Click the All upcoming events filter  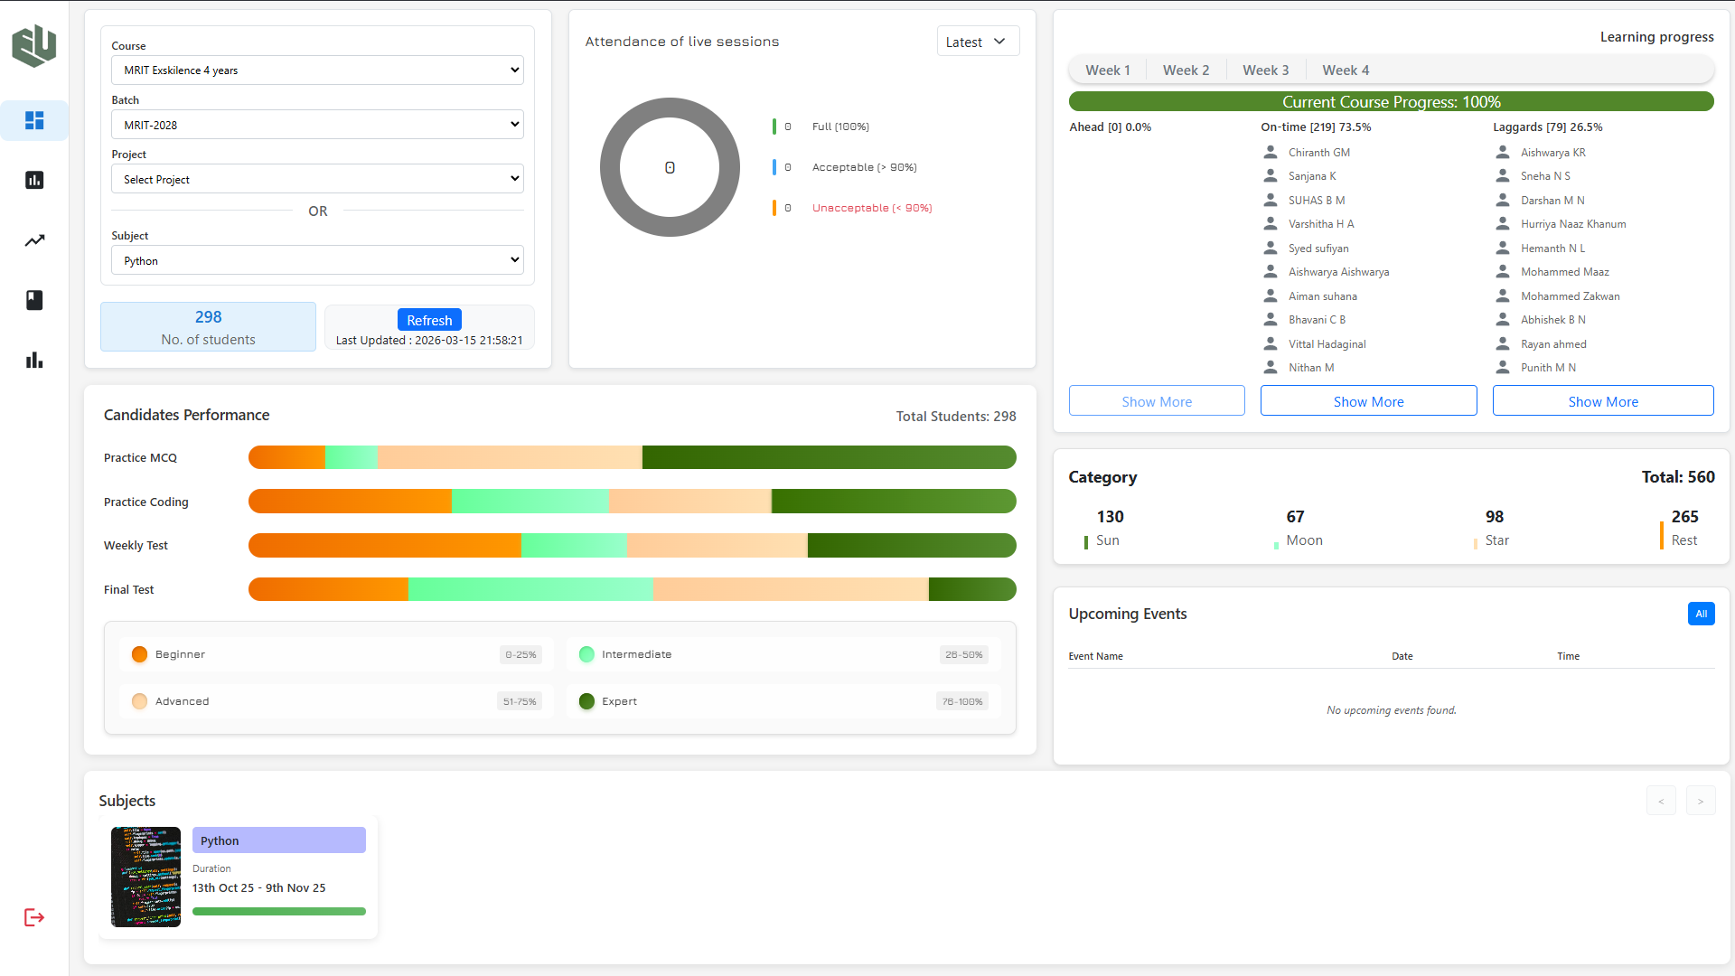click(1701, 614)
